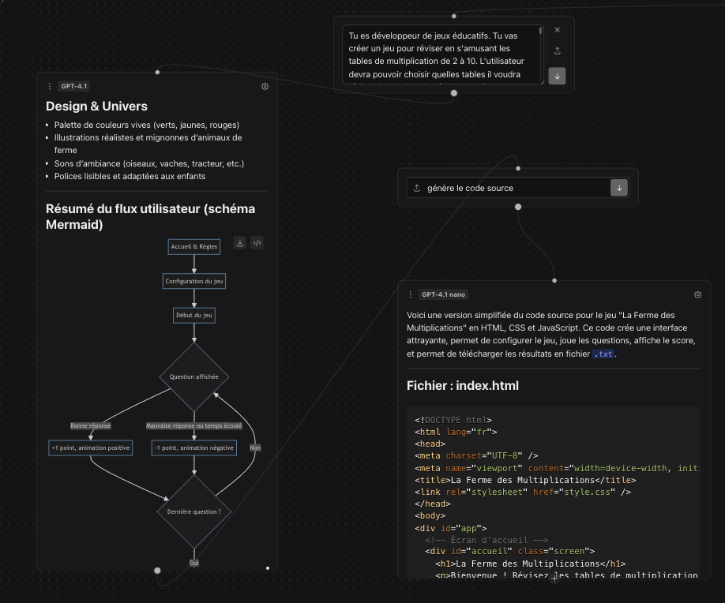Submit the "génère le code source" prompt
The height and width of the screenshot is (603, 725).
619,188
